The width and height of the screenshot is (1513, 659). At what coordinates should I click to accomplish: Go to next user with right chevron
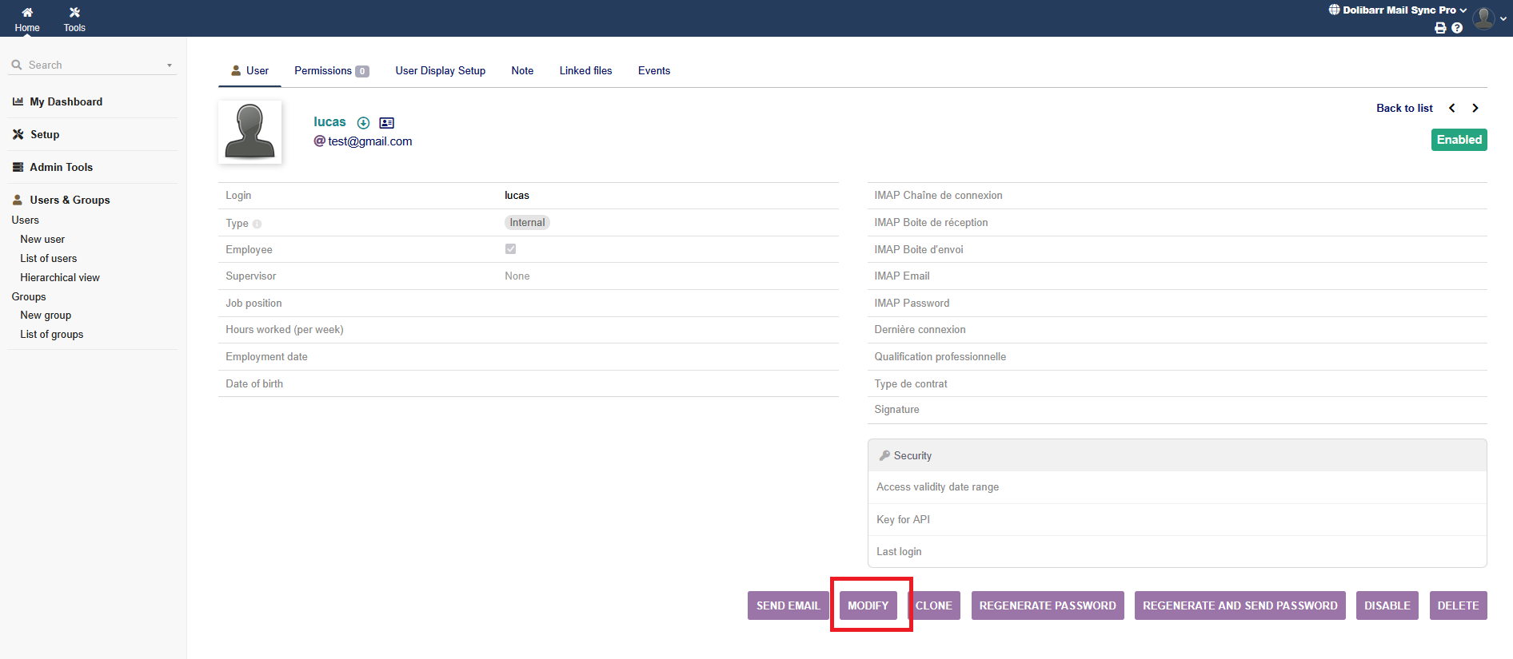click(x=1475, y=108)
